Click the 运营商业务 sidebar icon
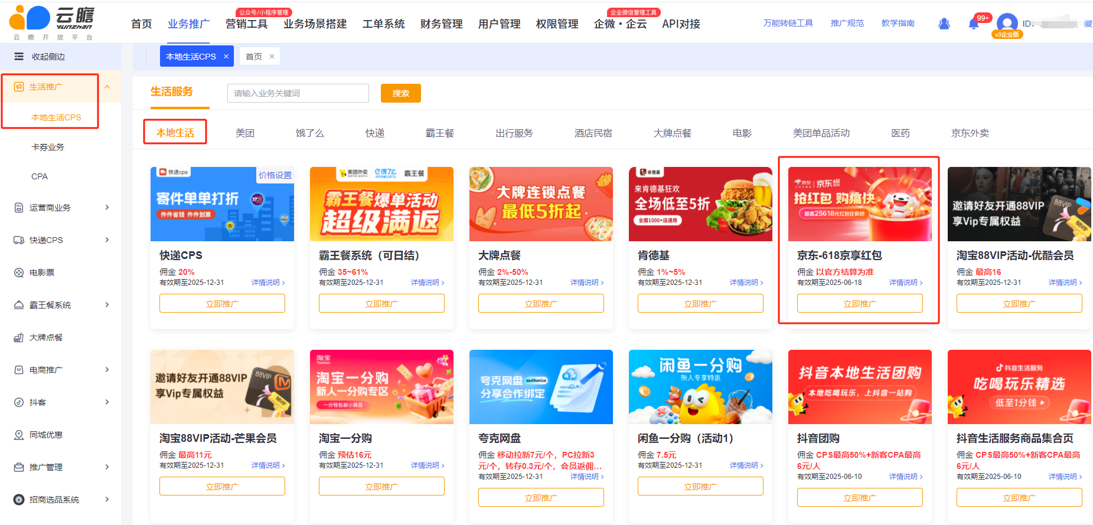The image size is (1093, 525). click(x=18, y=208)
